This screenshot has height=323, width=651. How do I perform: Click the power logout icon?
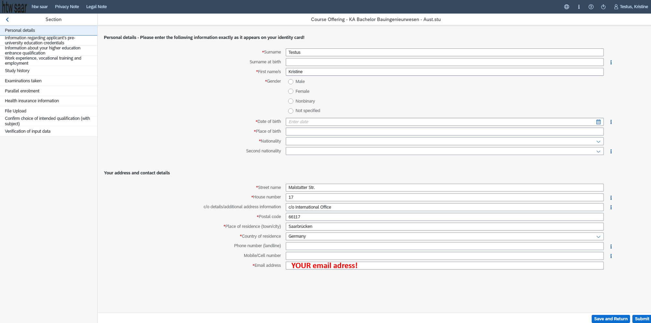(603, 7)
